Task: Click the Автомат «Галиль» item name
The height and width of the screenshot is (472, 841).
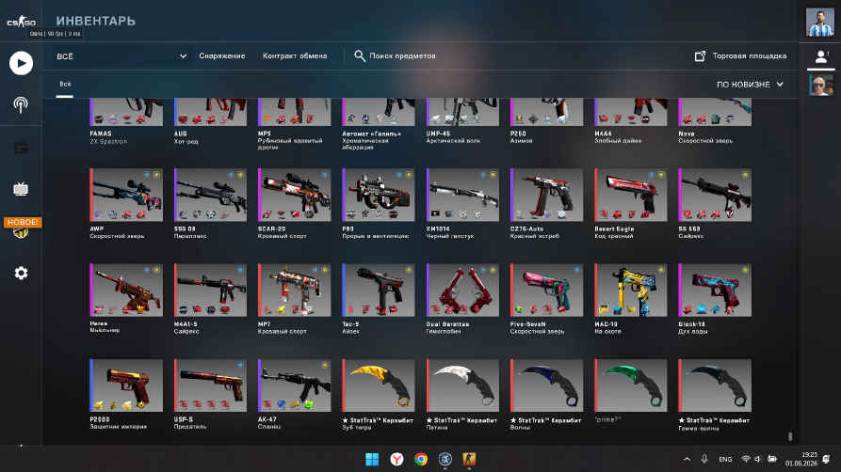Action: pyautogui.click(x=372, y=134)
